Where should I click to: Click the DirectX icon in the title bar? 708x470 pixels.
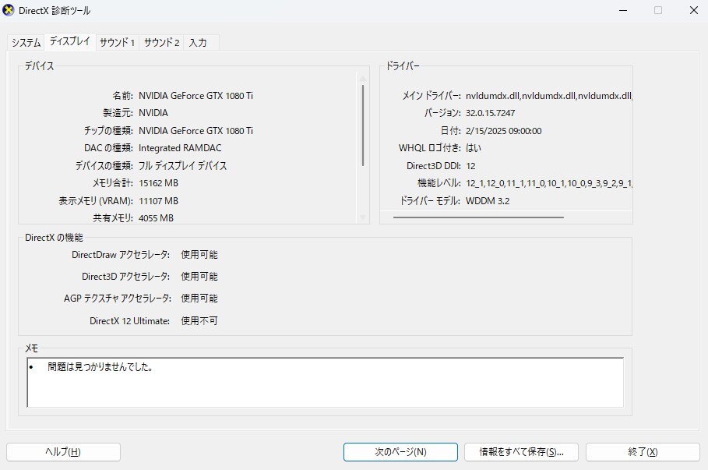(x=11, y=10)
